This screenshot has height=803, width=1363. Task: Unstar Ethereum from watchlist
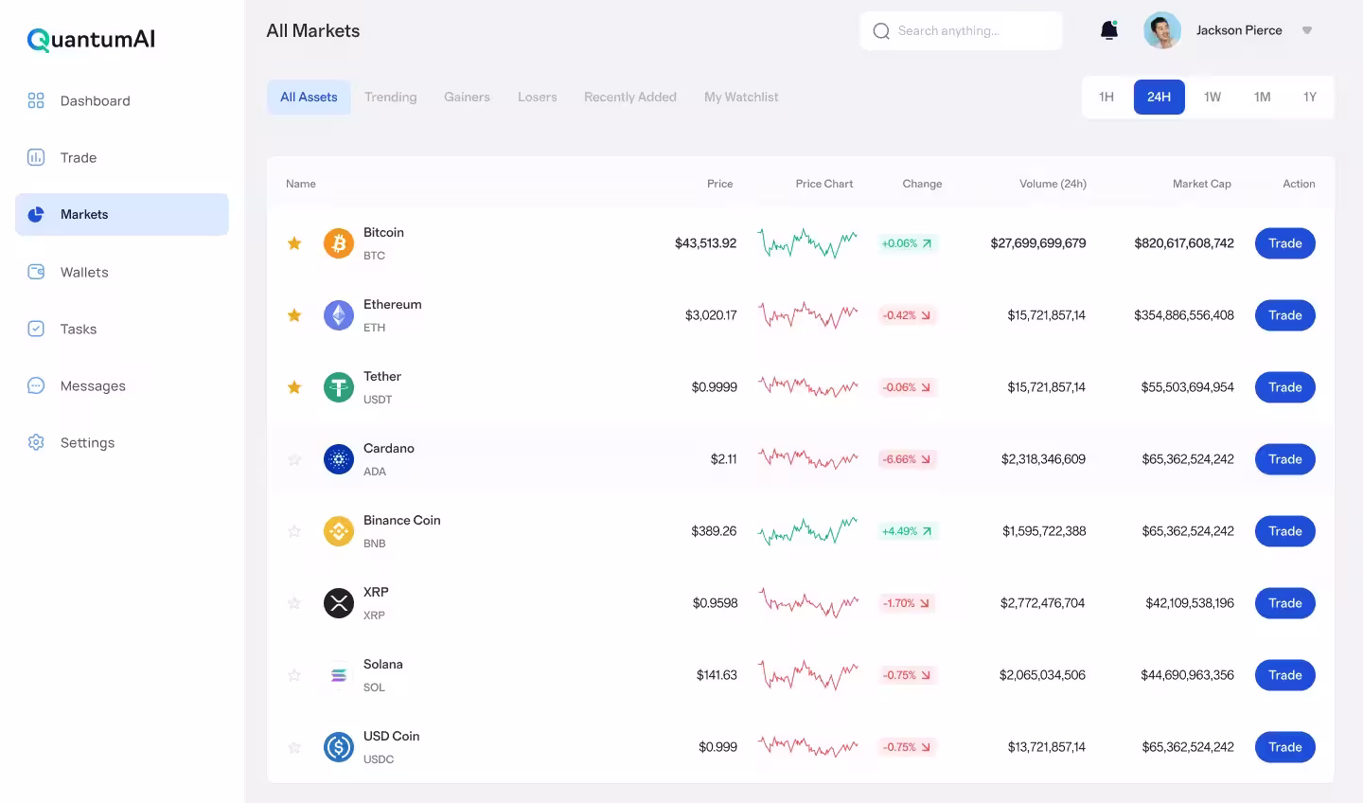[294, 315]
